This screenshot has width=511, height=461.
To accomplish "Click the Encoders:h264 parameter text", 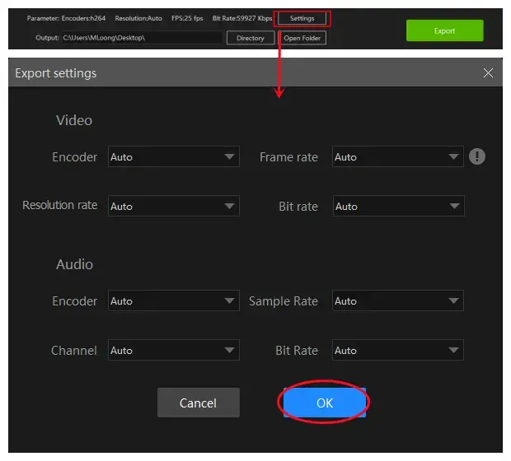I will click(x=83, y=18).
